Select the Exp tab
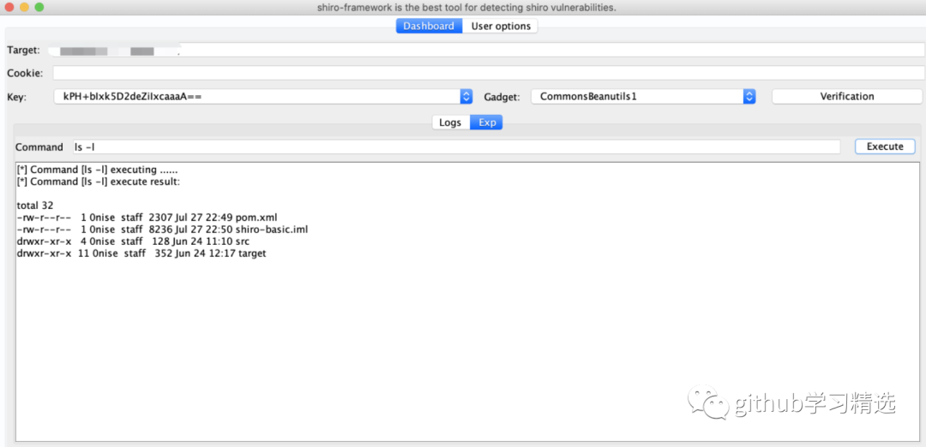 click(487, 122)
